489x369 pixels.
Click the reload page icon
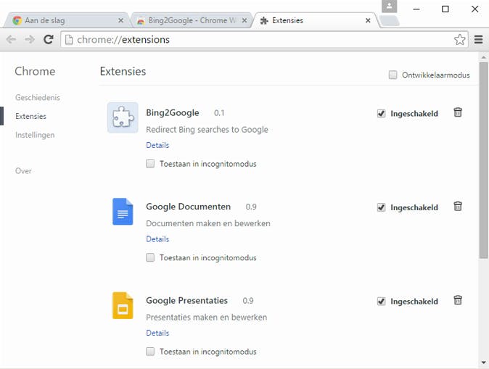click(49, 40)
